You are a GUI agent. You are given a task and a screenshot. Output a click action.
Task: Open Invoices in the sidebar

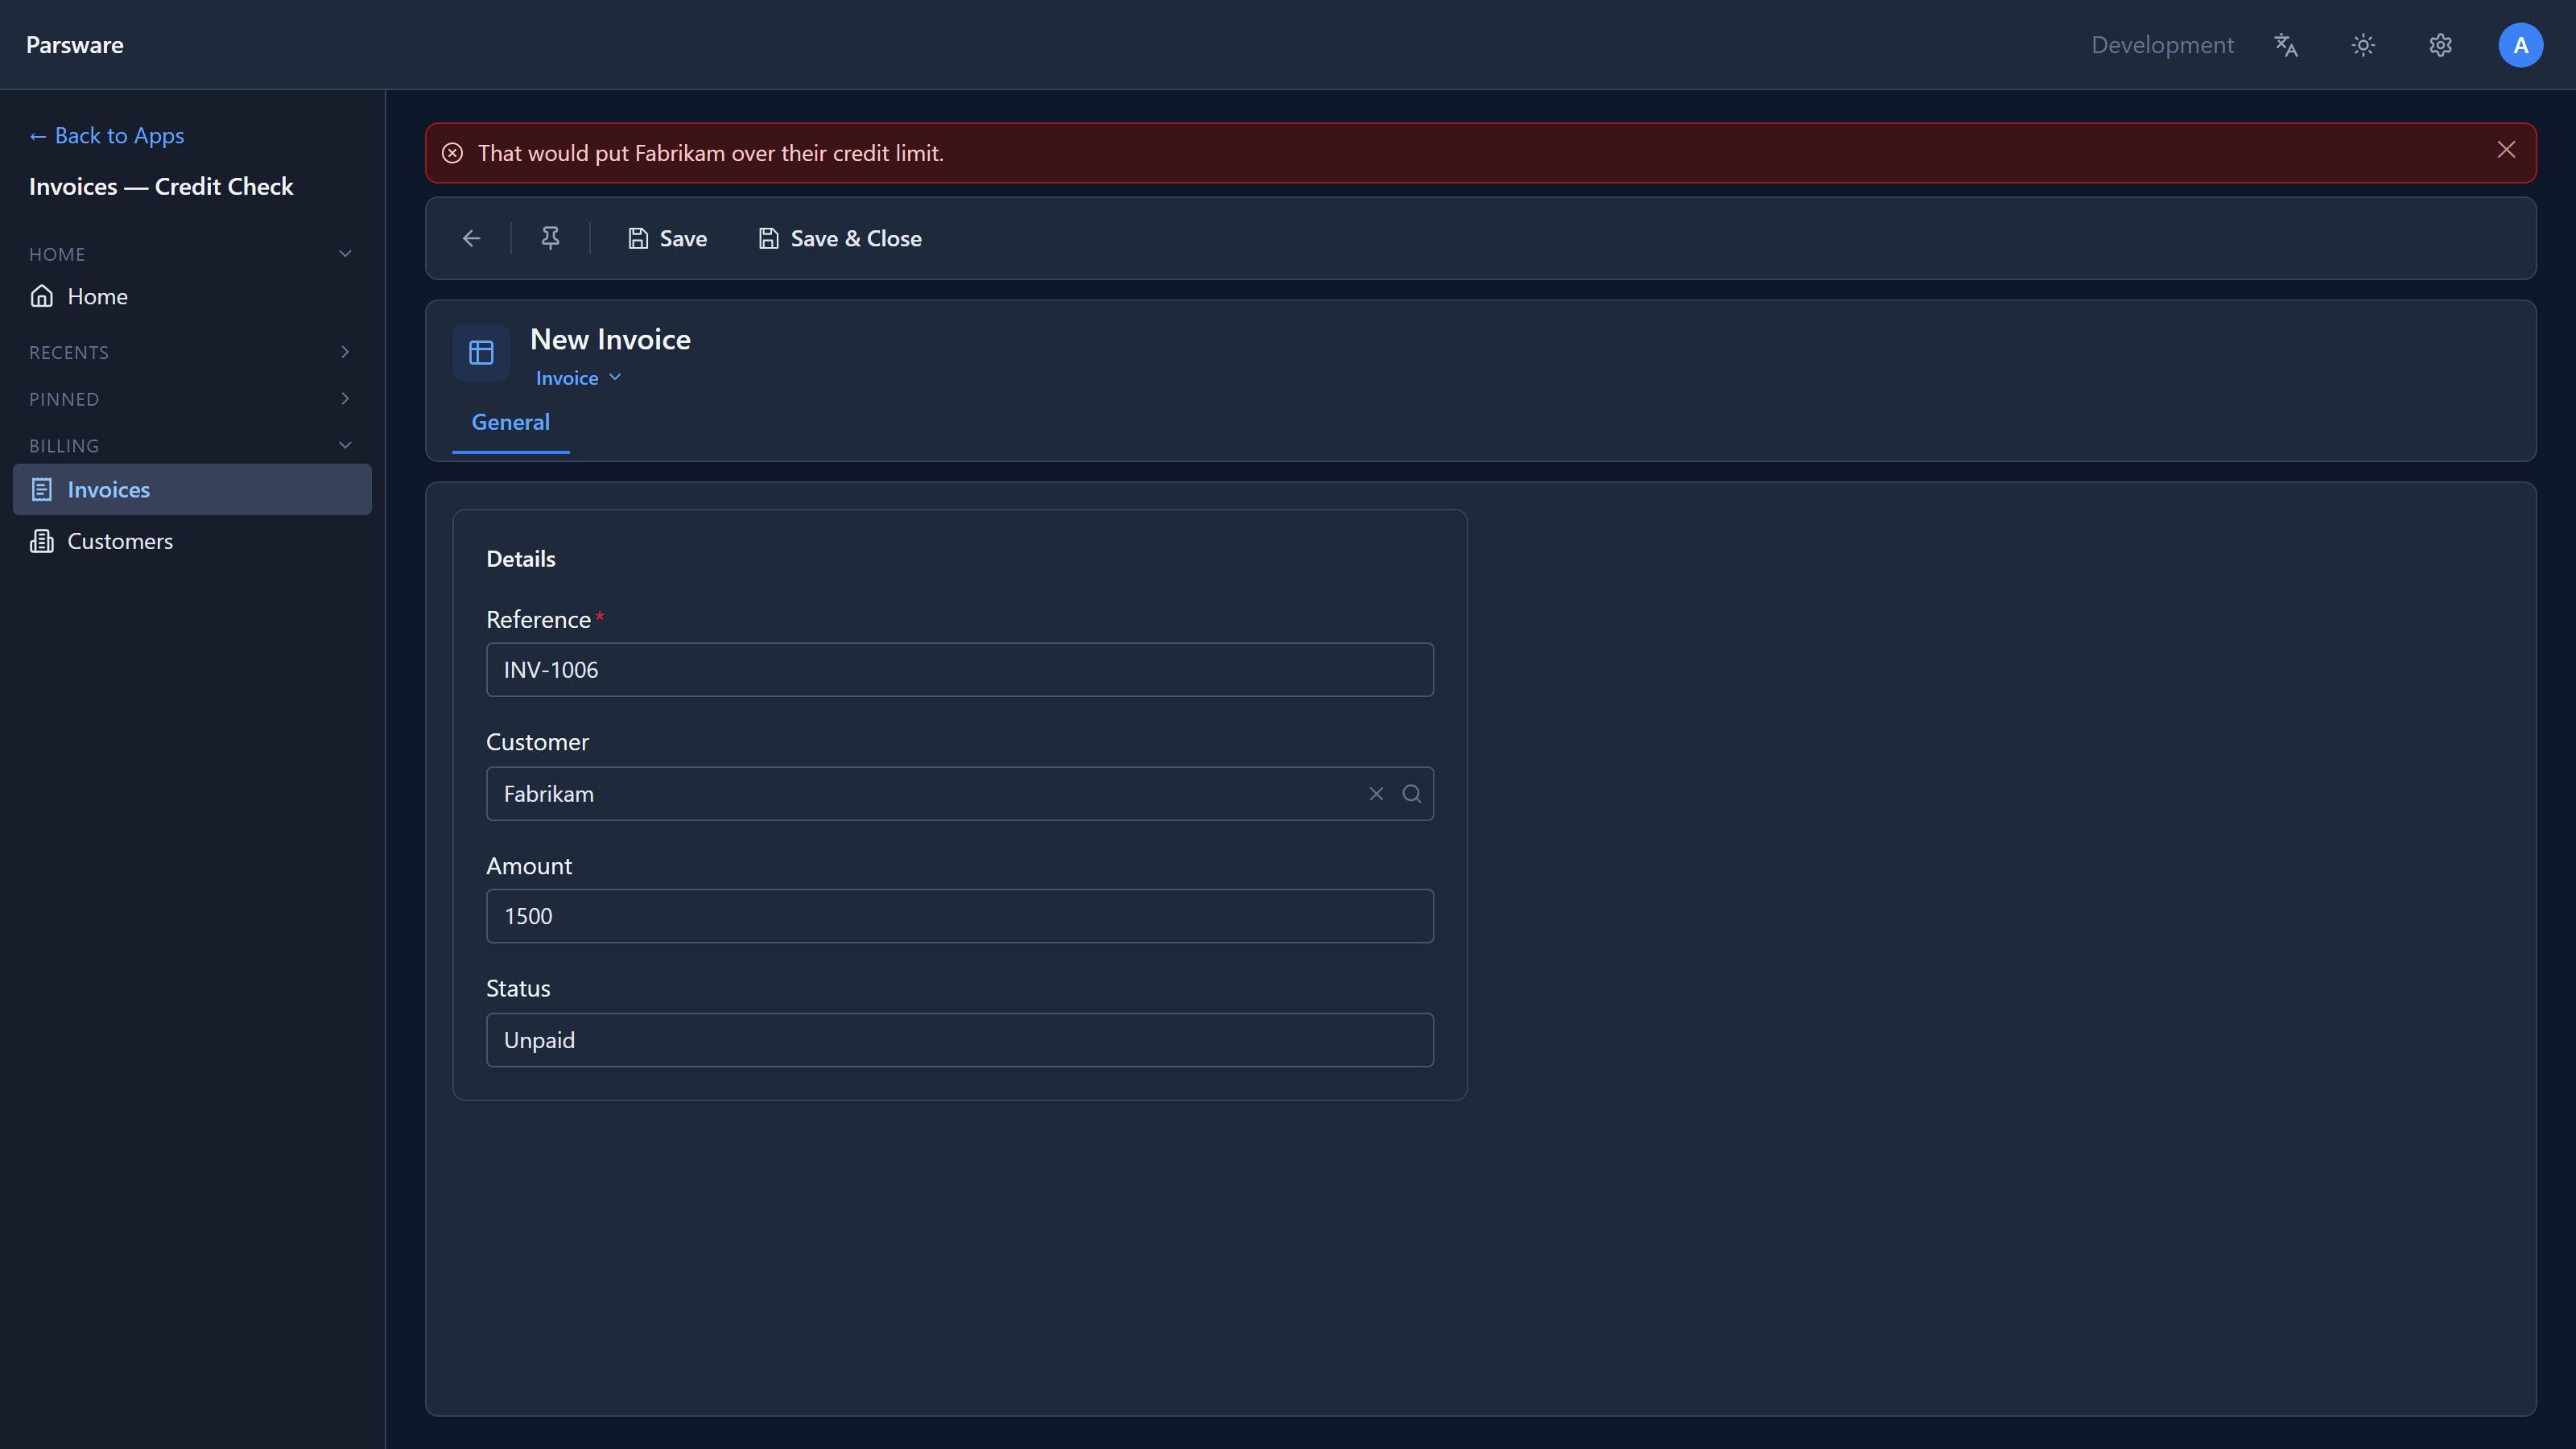coord(192,490)
